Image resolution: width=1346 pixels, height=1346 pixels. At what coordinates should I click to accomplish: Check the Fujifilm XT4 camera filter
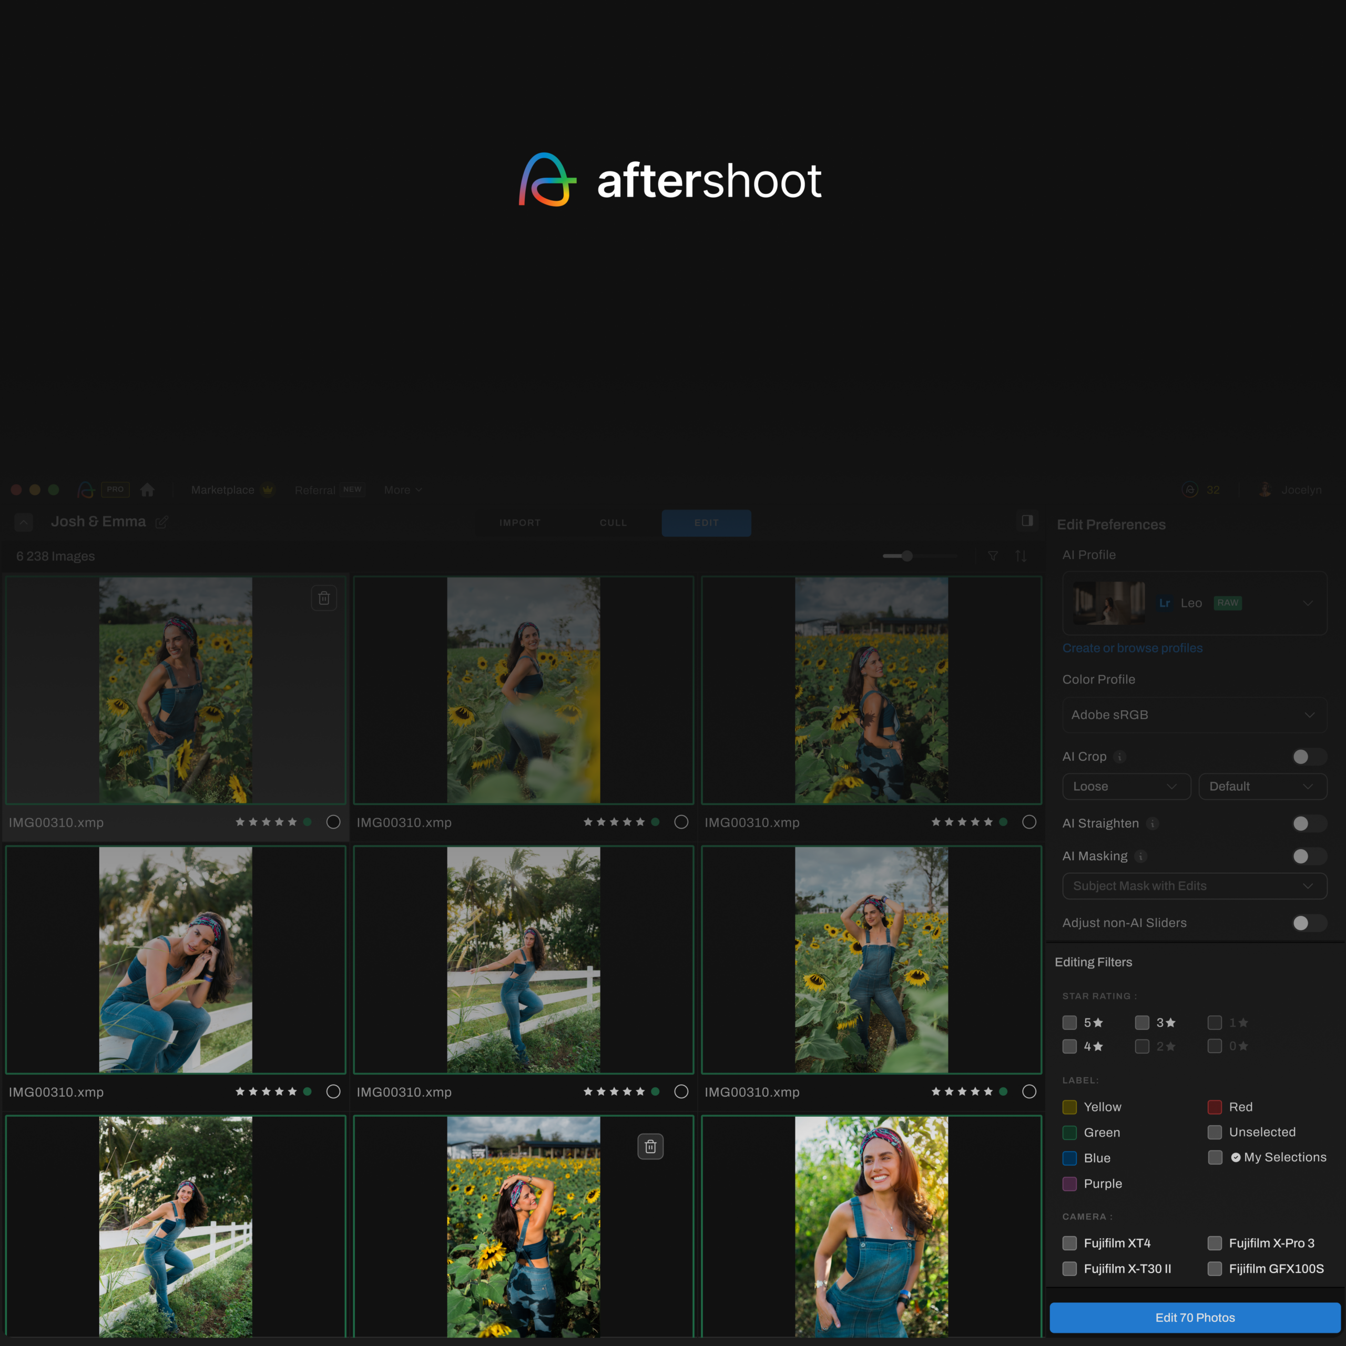point(1069,1243)
